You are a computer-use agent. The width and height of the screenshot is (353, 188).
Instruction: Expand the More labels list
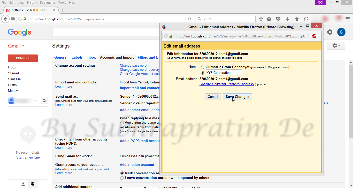[13, 91]
